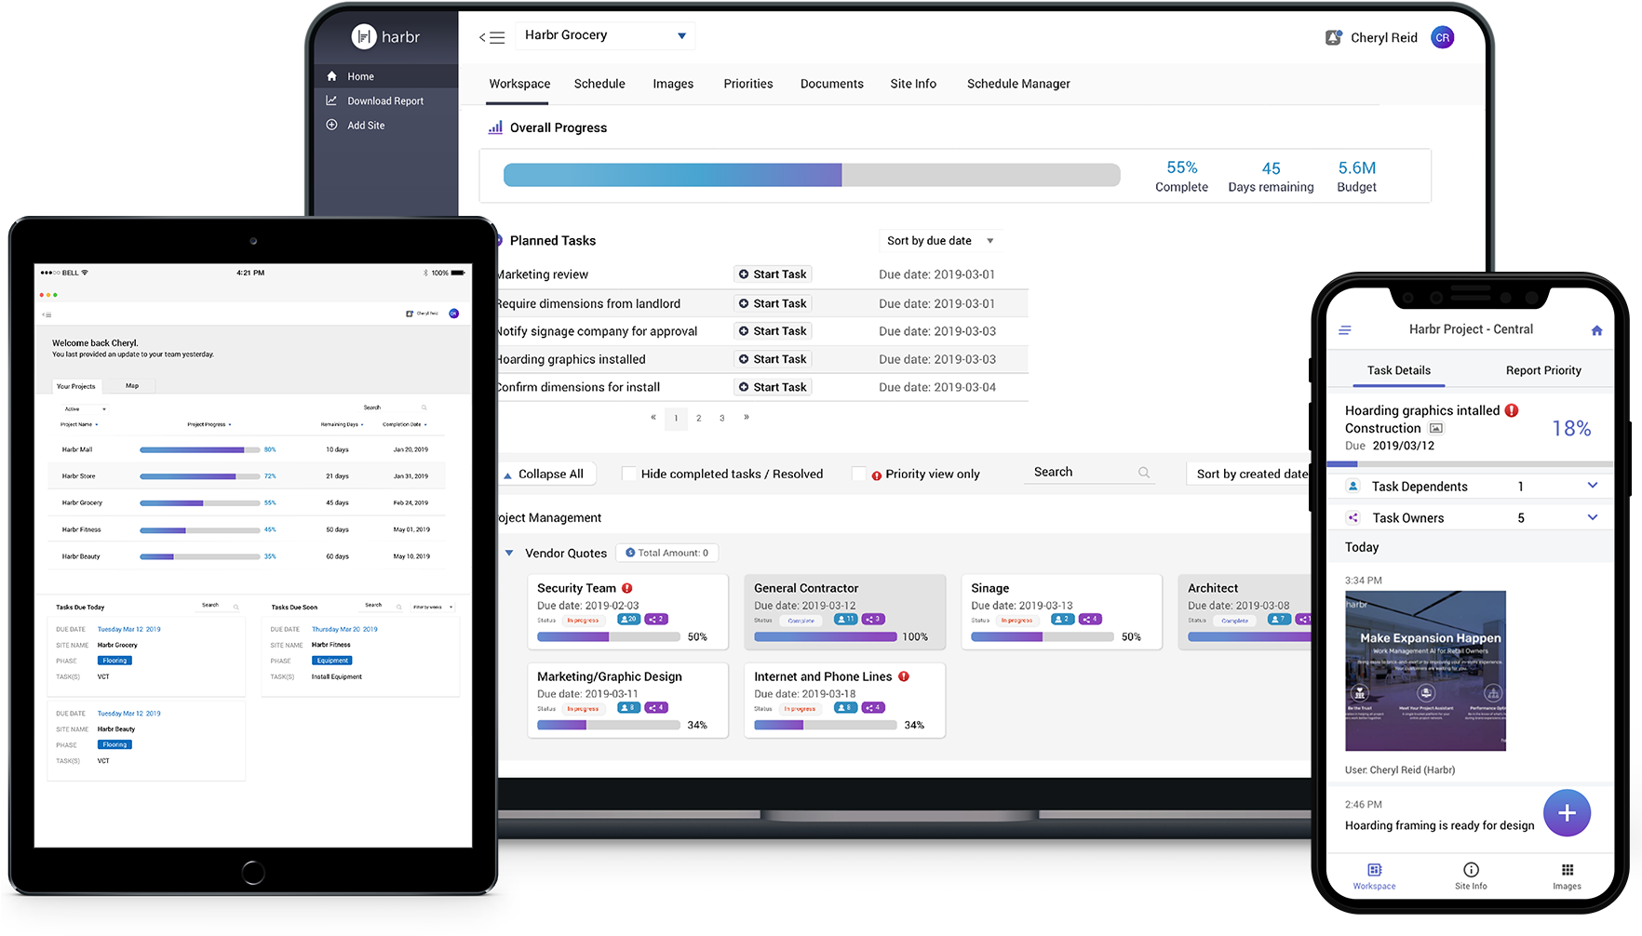This screenshot has height=936, width=1642.
Task: Start the Marketing review task
Action: (773, 274)
